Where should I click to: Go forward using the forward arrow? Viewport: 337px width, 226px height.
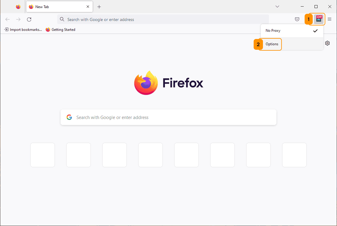pos(18,19)
